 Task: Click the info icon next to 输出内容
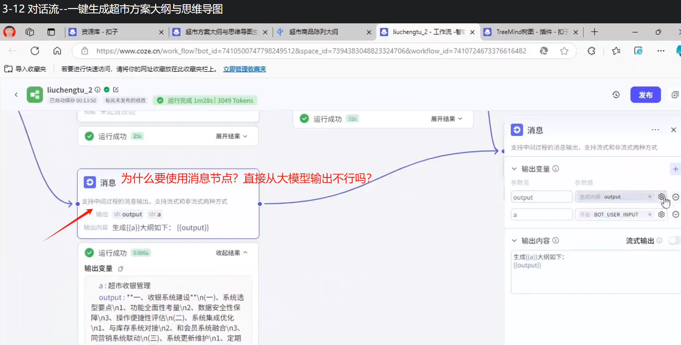pyautogui.click(x=555, y=241)
